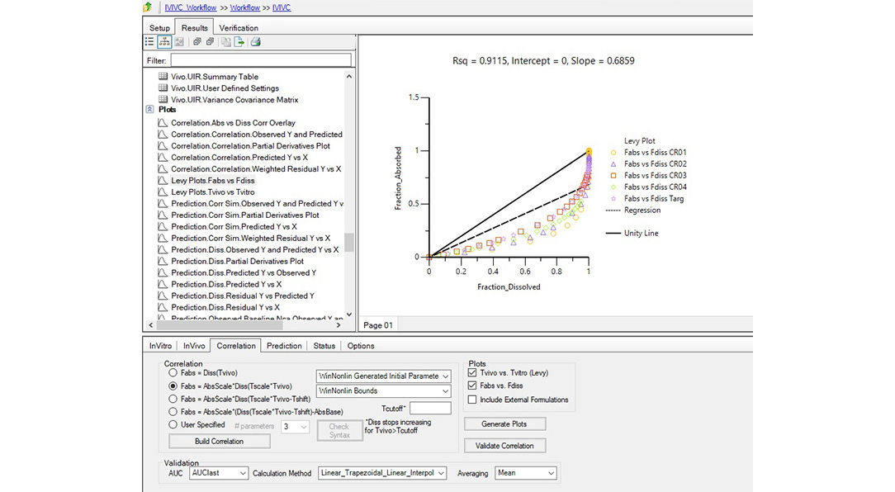The height and width of the screenshot is (492, 895).
Task: Click the print icon in results toolbar
Action: point(256,41)
